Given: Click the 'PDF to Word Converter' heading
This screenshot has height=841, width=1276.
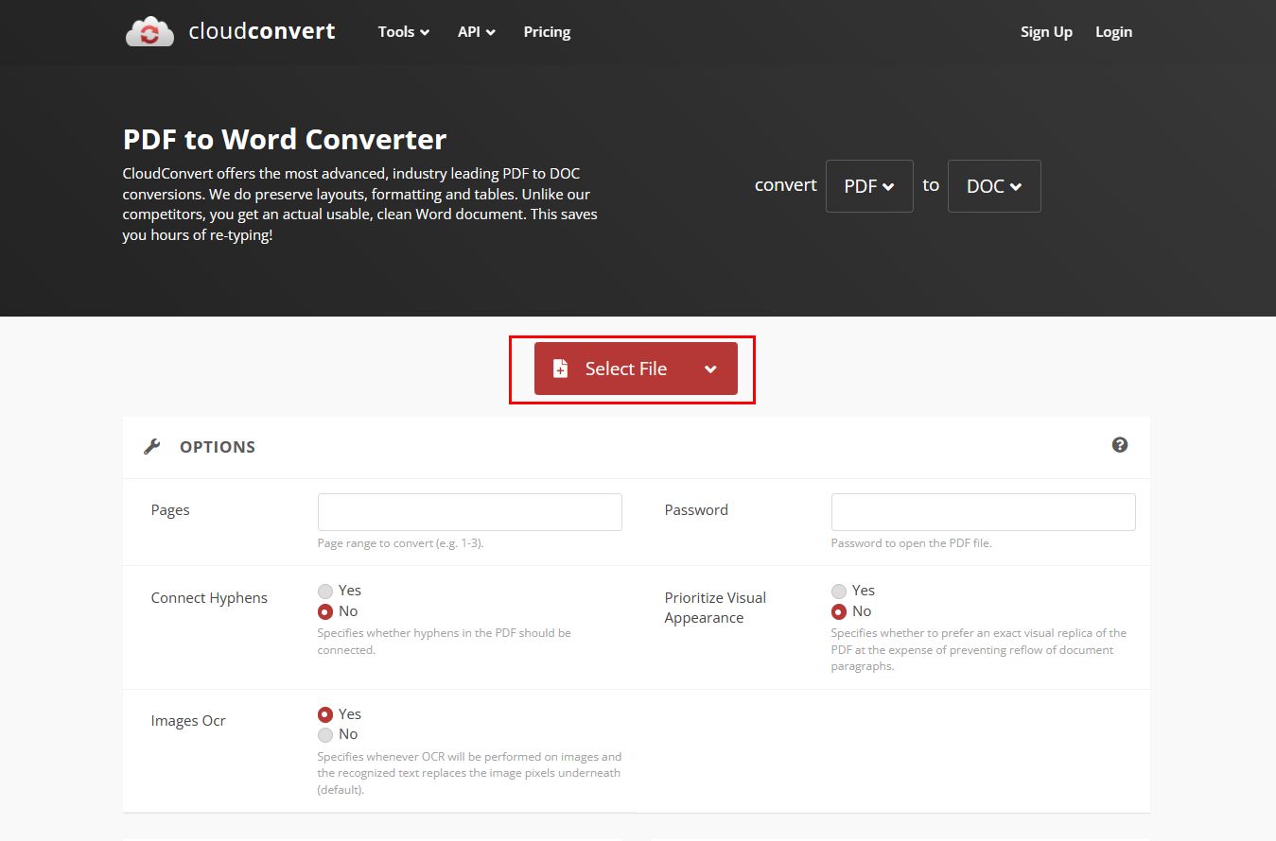Looking at the screenshot, I should click(285, 140).
